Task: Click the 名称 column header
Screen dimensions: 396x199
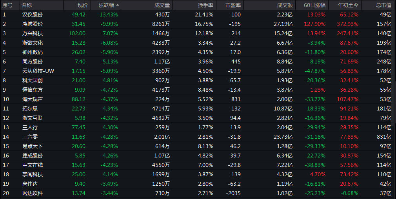Action: click(42, 5)
